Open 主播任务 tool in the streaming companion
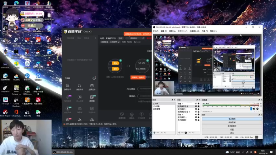This screenshot has height=155, width=276. [92, 87]
